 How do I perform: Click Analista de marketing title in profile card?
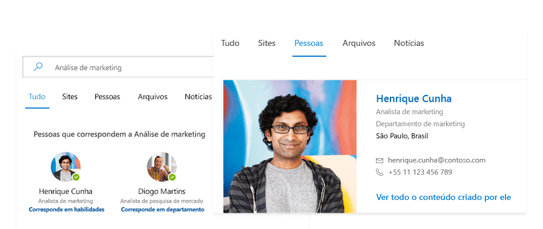pyautogui.click(x=409, y=112)
